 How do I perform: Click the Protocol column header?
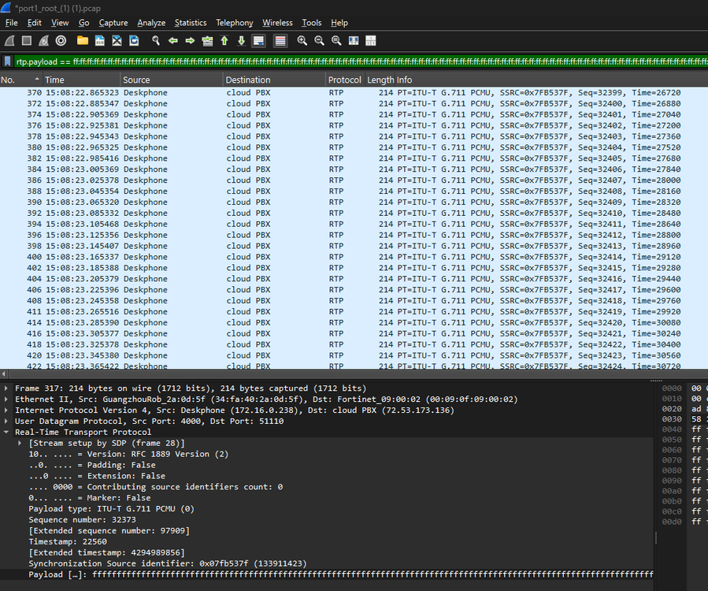pos(344,80)
